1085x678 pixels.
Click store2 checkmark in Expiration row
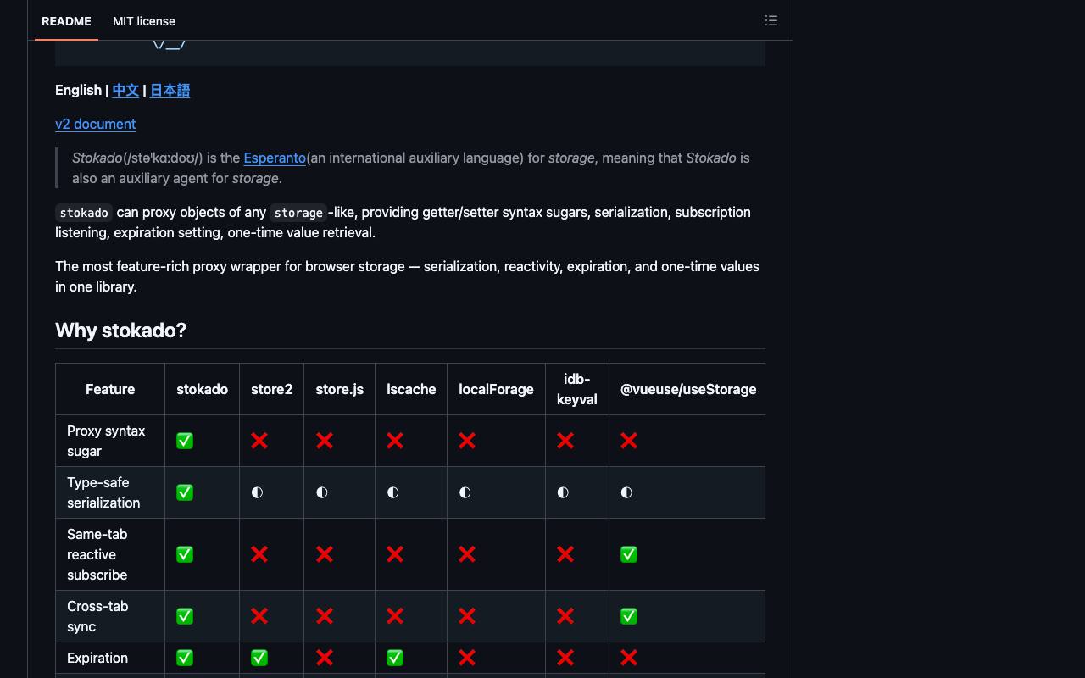[259, 658]
